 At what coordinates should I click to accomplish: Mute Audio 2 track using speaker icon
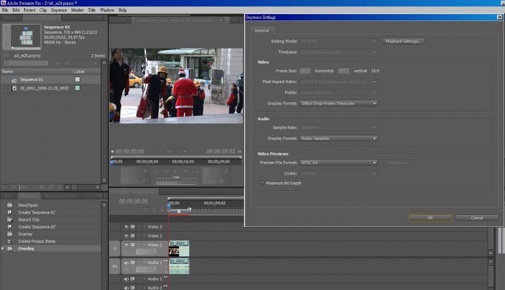[126, 279]
